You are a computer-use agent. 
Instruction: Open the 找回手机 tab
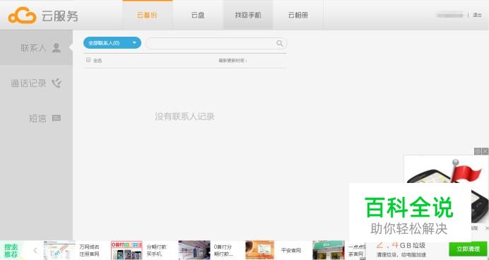pyautogui.click(x=248, y=15)
